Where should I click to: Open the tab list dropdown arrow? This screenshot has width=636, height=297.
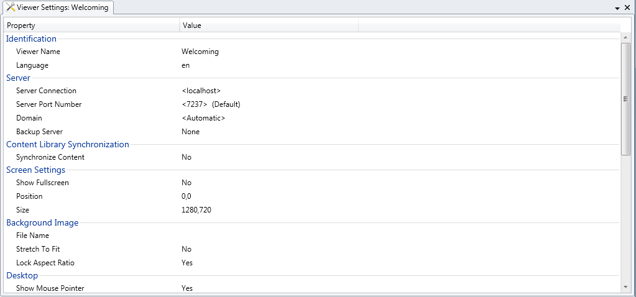click(617, 8)
